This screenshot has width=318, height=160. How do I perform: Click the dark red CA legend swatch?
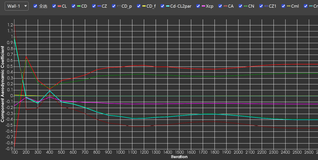tap(226, 6)
